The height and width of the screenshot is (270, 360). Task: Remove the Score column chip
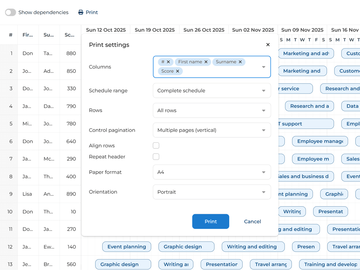pyautogui.click(x=178, y=71)
